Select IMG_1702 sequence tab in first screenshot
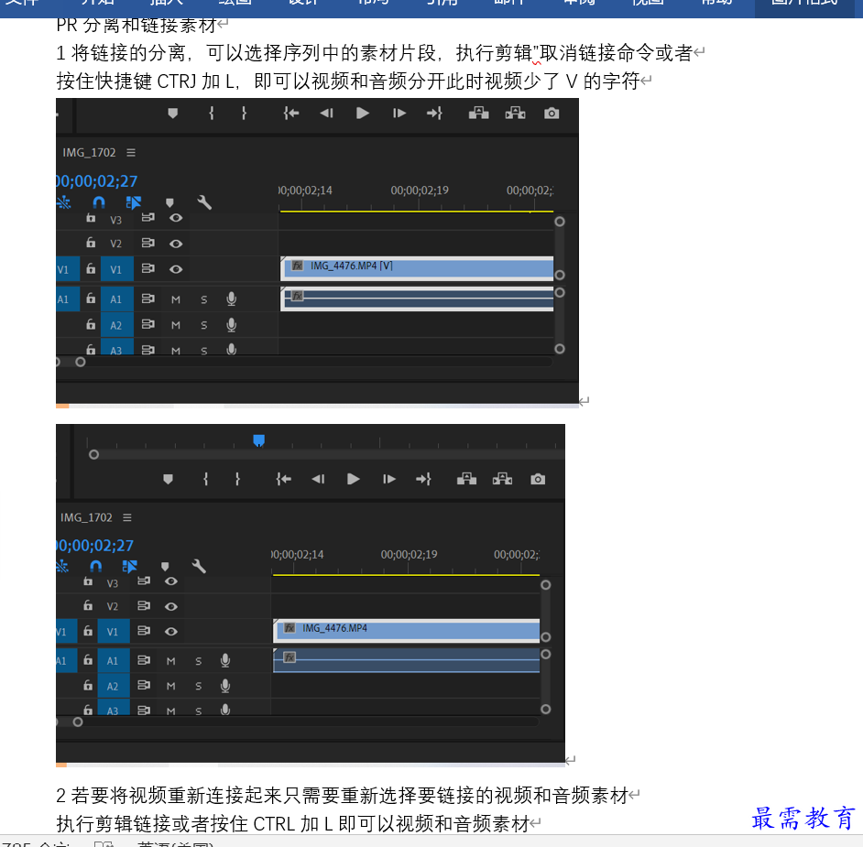 [x=89, y=152]
